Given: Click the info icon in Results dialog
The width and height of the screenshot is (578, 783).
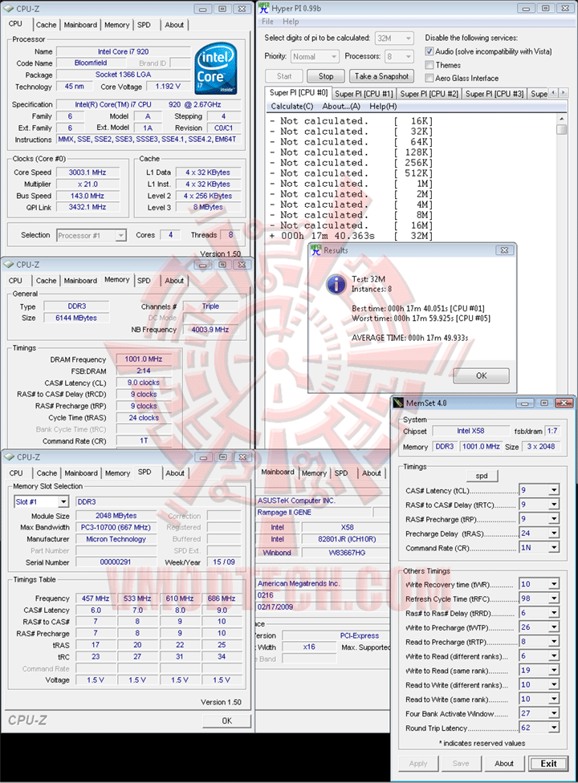Looking at the screenshot, I should [336, 284].
